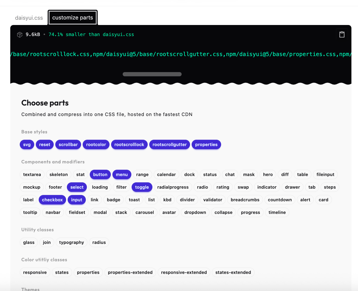Click the horizontal scrollbar in code box

[x=152, y=74]
